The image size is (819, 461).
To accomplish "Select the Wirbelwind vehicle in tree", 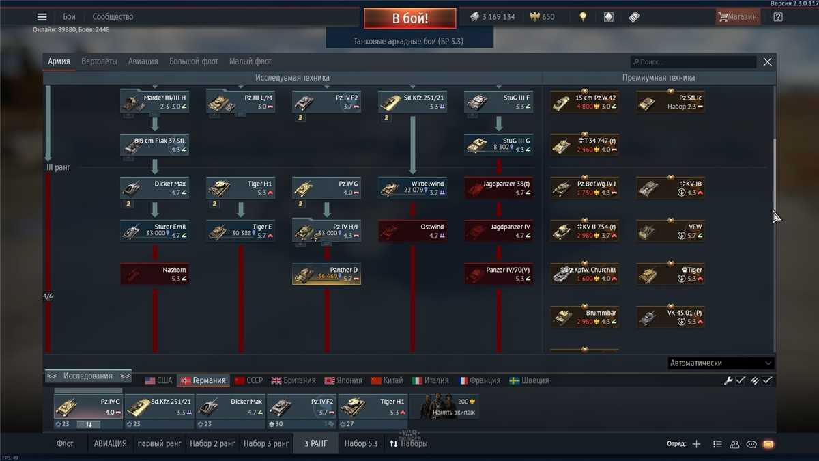I will 413,188.
